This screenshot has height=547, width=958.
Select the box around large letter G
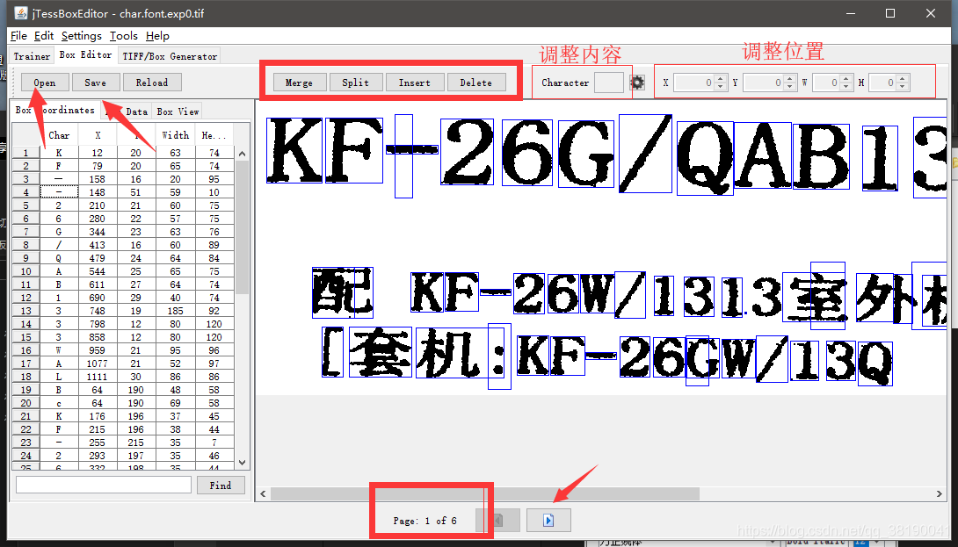(586, 154)
